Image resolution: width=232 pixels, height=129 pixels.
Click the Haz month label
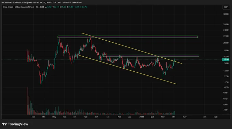click(64, 117)
